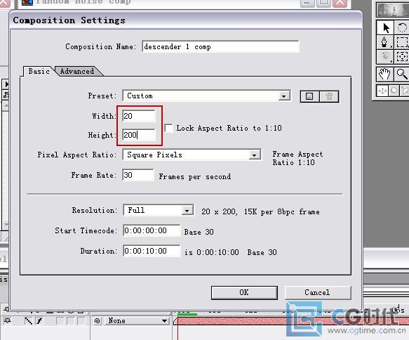Click the green work area bar
This screenshot has height=340, width=409.
click(187, 314)
